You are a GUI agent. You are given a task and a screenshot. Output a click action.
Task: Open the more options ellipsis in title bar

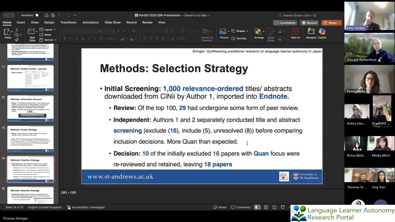(75, 15)
